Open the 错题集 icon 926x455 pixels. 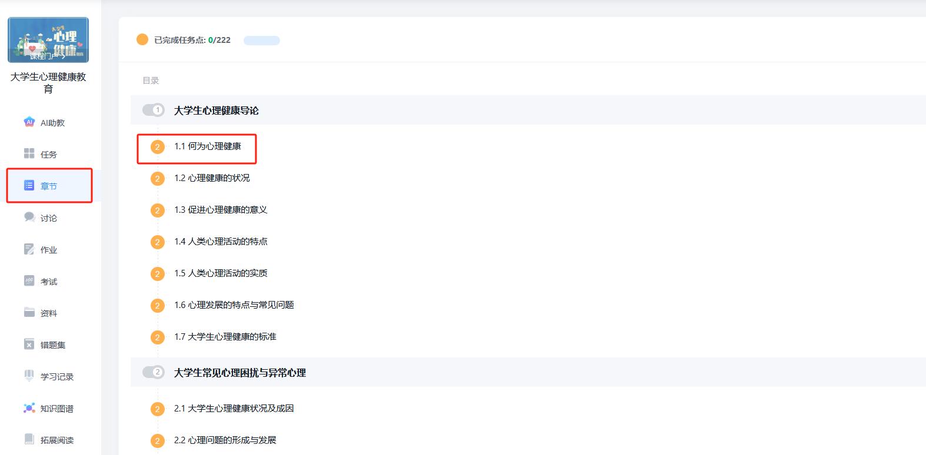pos(29,344)
